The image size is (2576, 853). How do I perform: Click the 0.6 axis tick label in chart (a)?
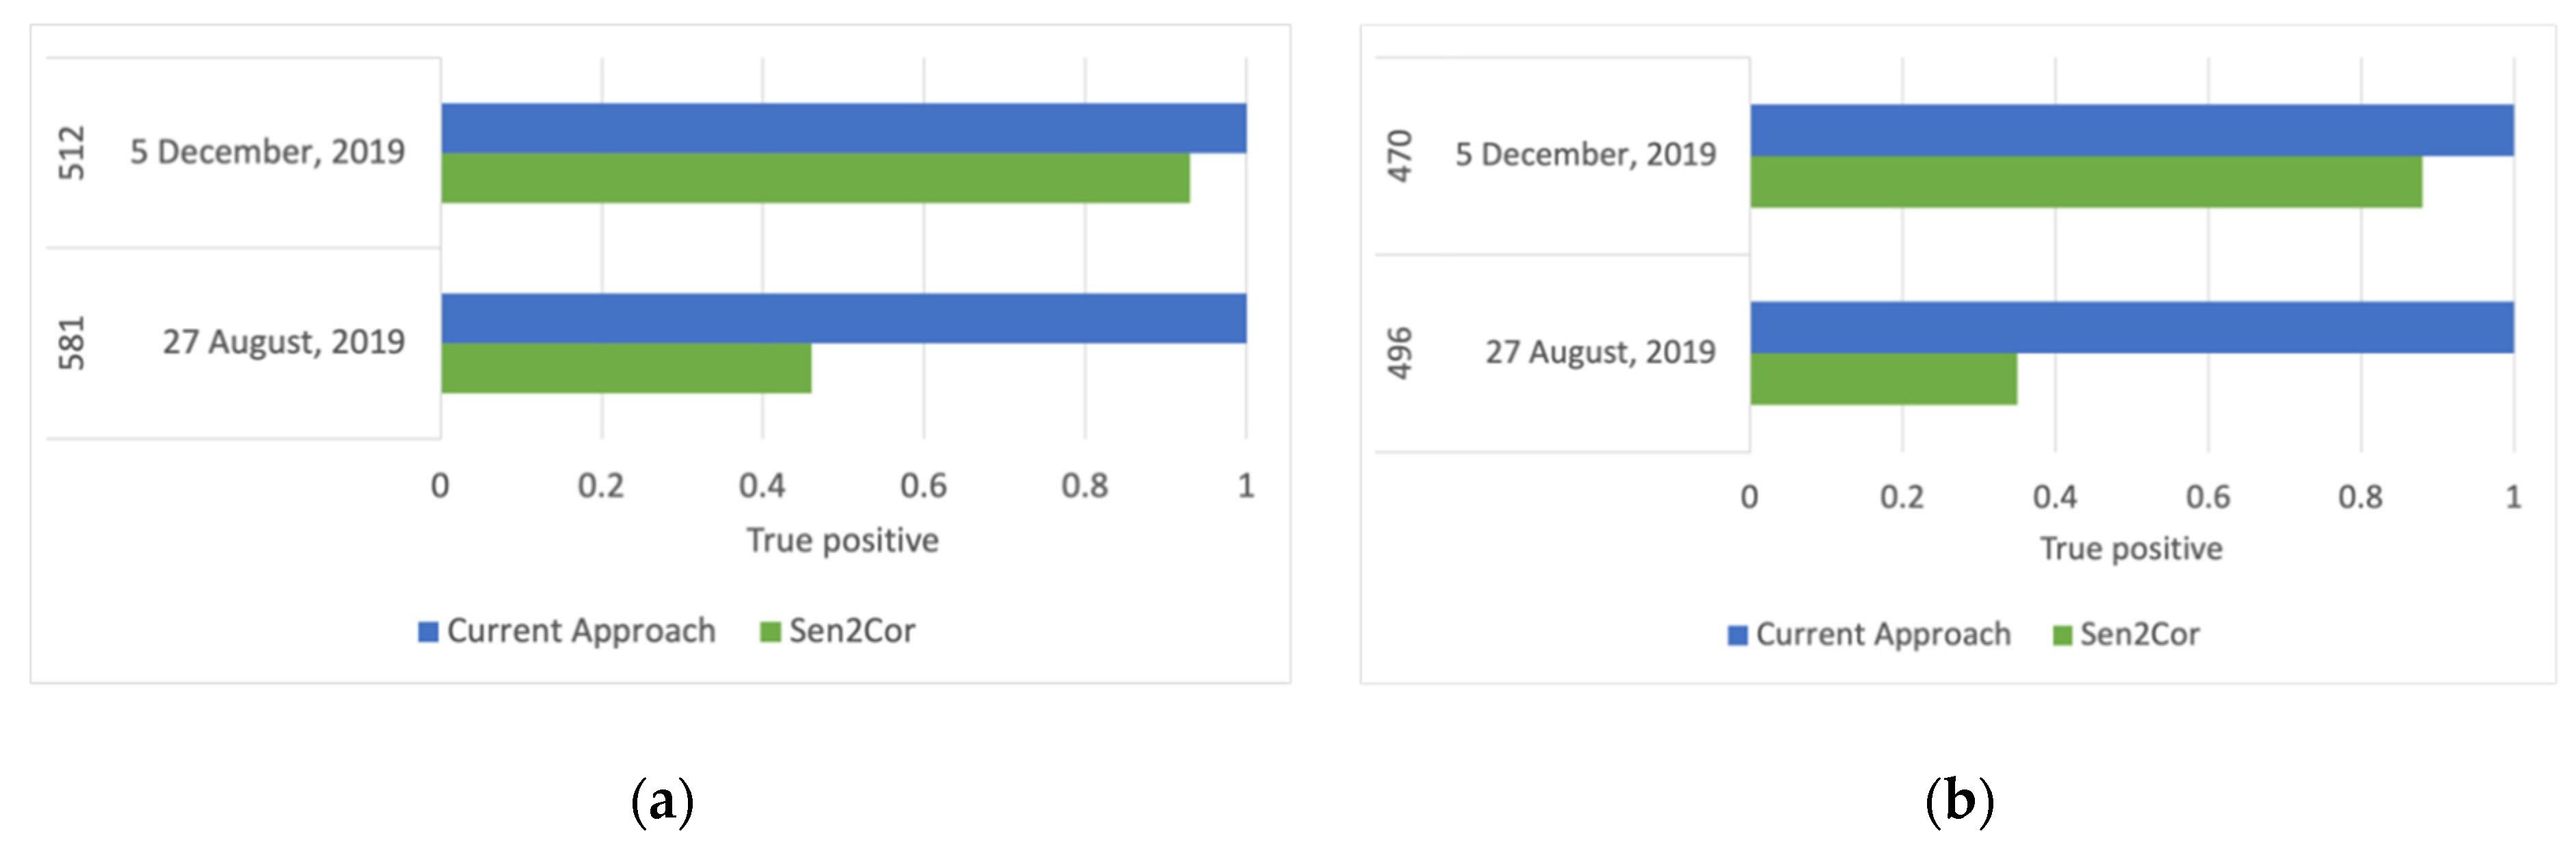click(x=923, y=486)
